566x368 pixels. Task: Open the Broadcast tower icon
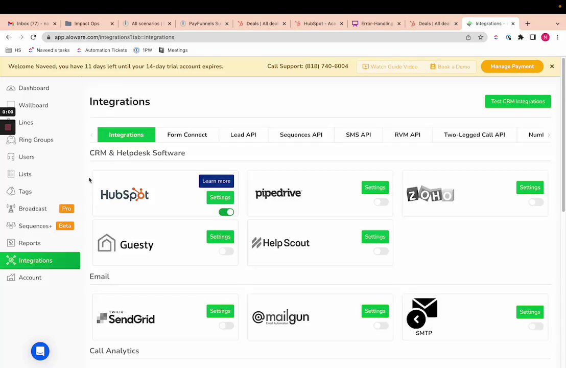tap(11, 209)
